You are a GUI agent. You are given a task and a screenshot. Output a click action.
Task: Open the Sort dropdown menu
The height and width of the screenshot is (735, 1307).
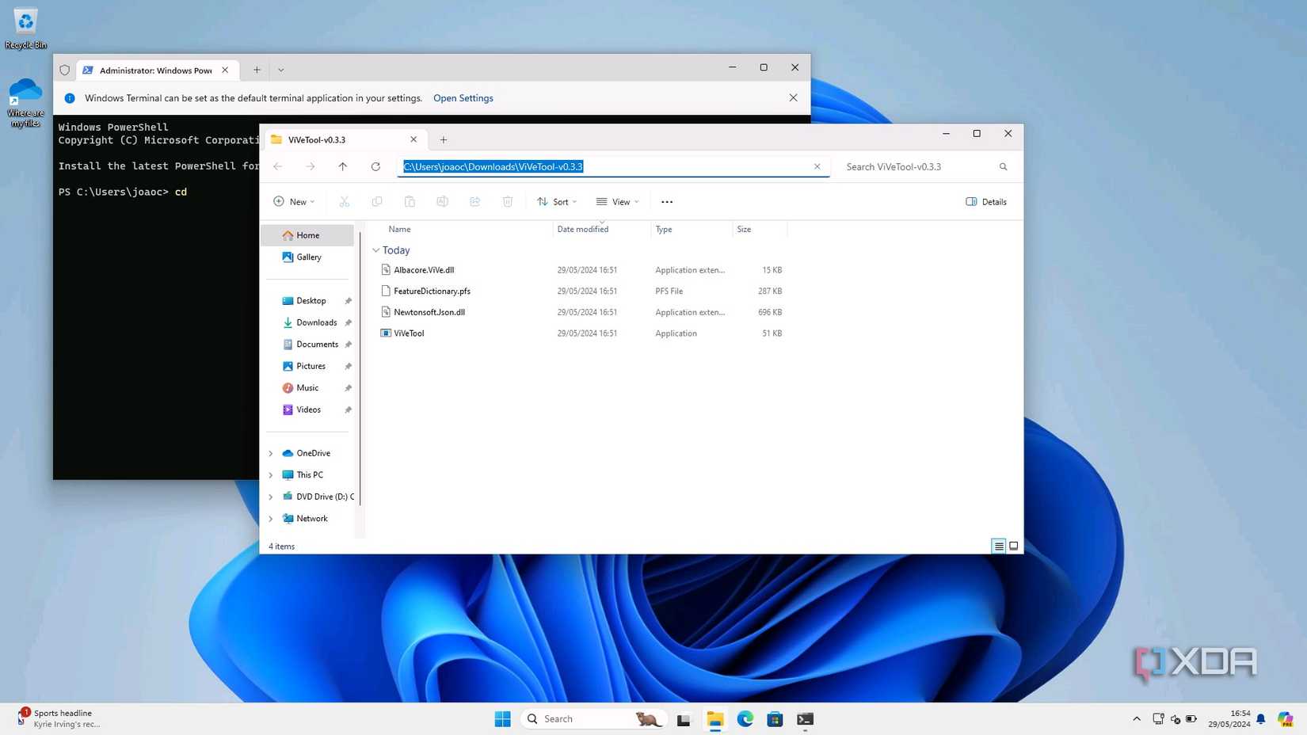tap(556, 202)
